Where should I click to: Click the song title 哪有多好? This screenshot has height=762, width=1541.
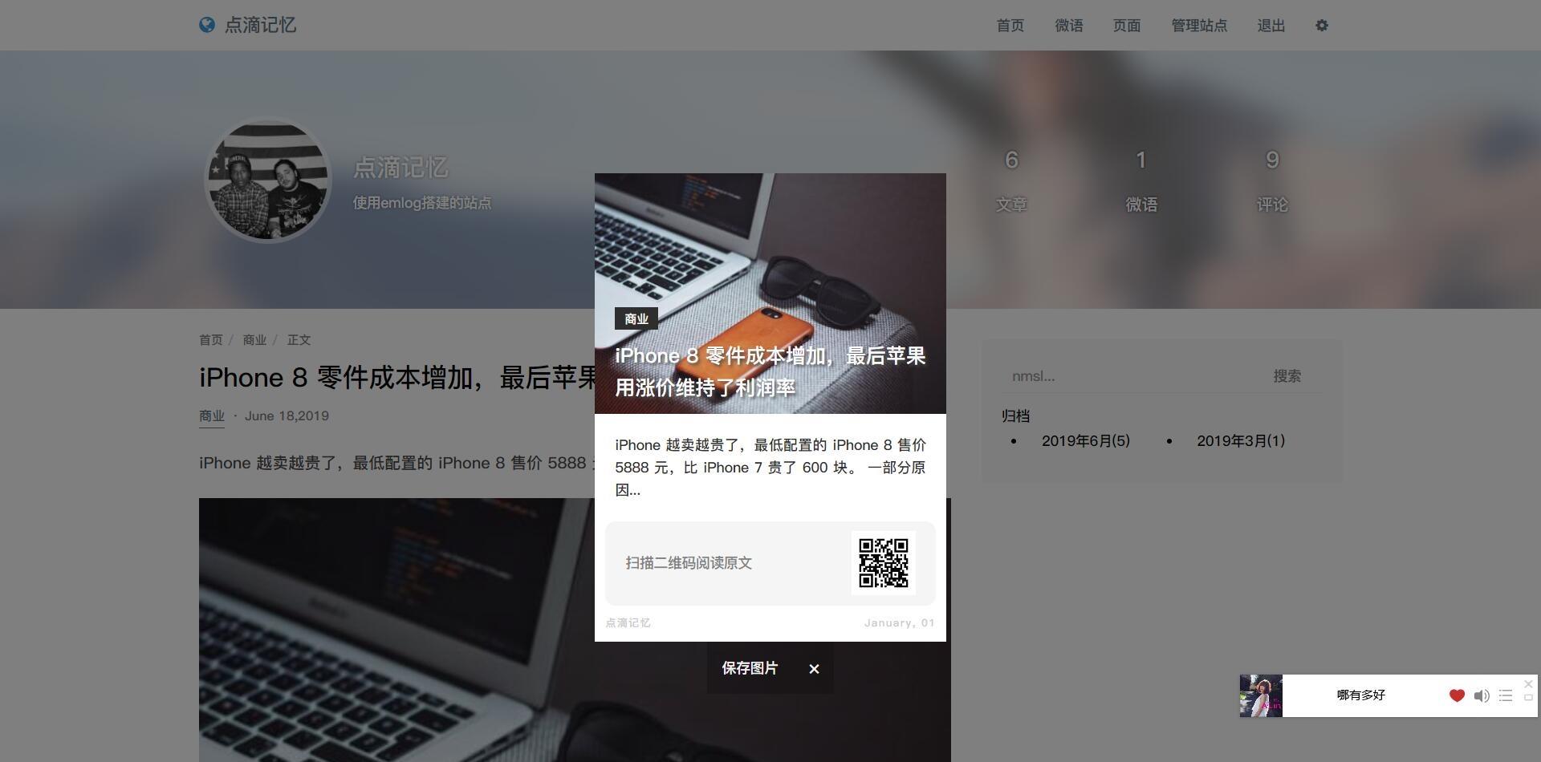click(x=1361, y=695)
